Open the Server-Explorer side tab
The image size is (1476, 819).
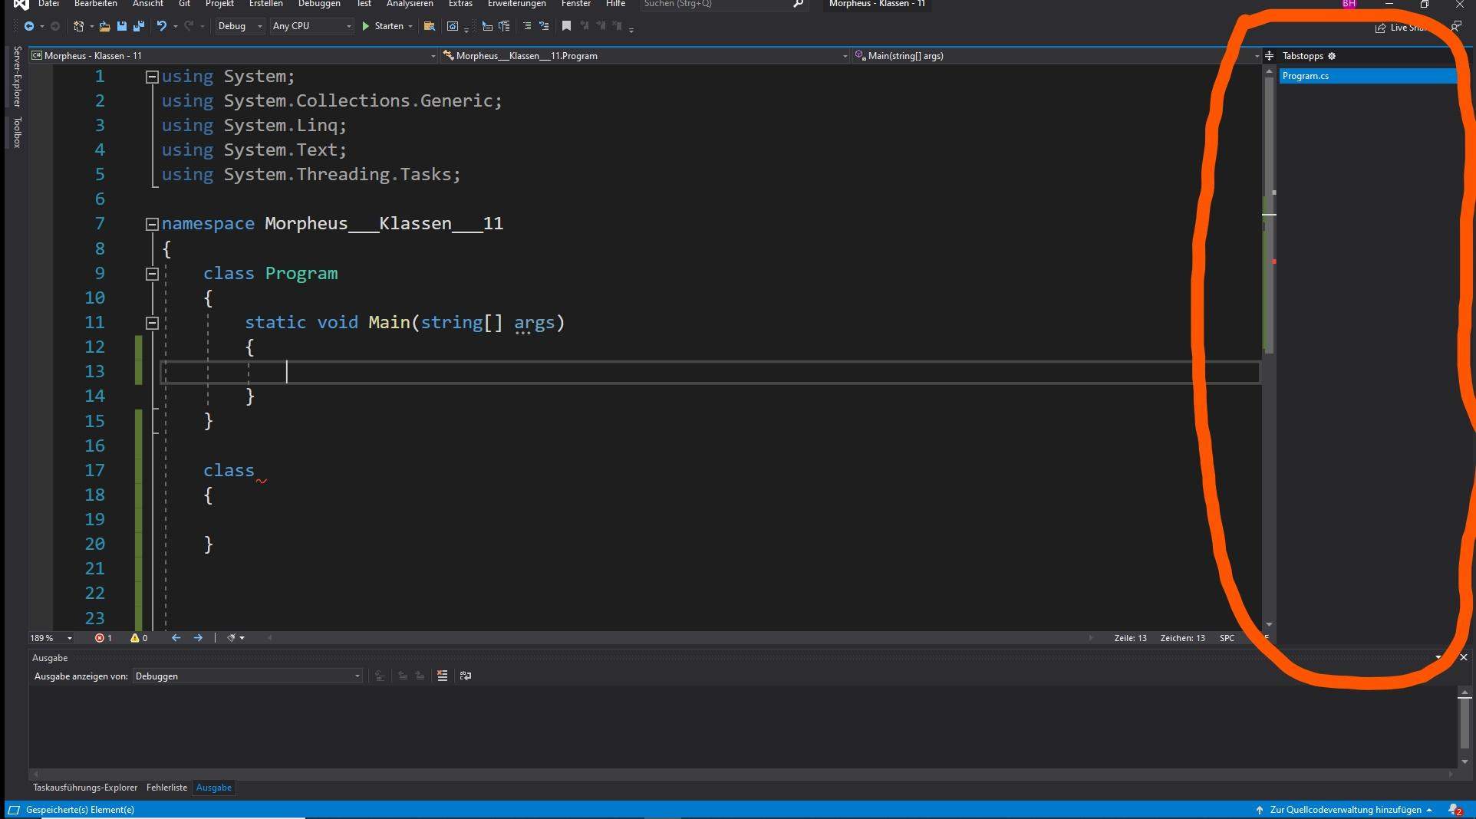[x=17, y=76]
